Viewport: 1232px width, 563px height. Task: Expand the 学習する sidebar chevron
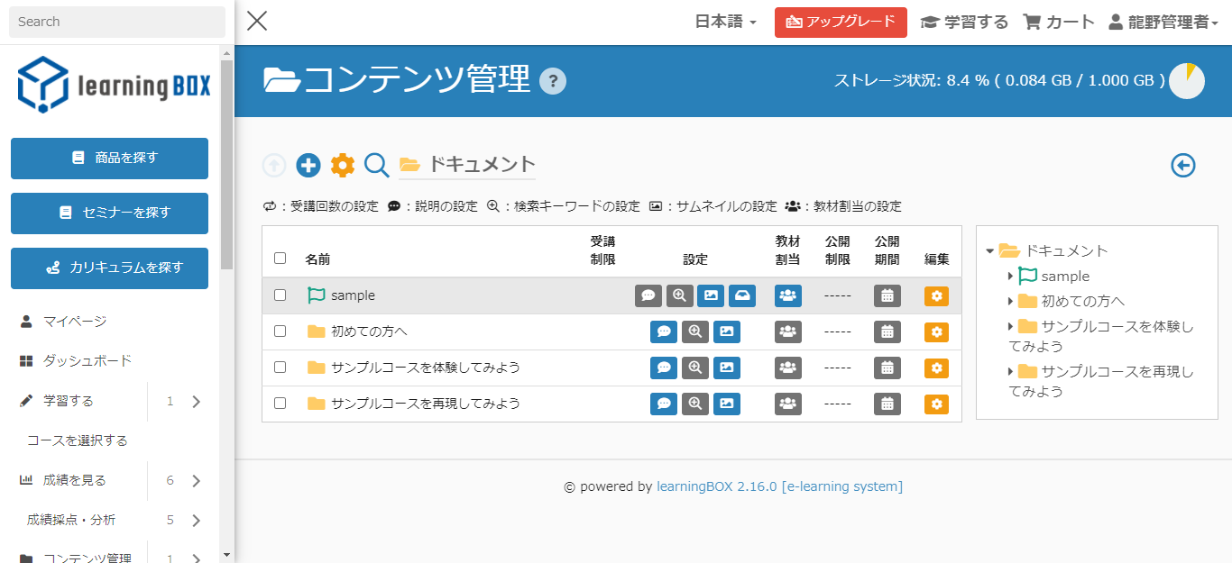pyautogui.click(x=197, y=402)
